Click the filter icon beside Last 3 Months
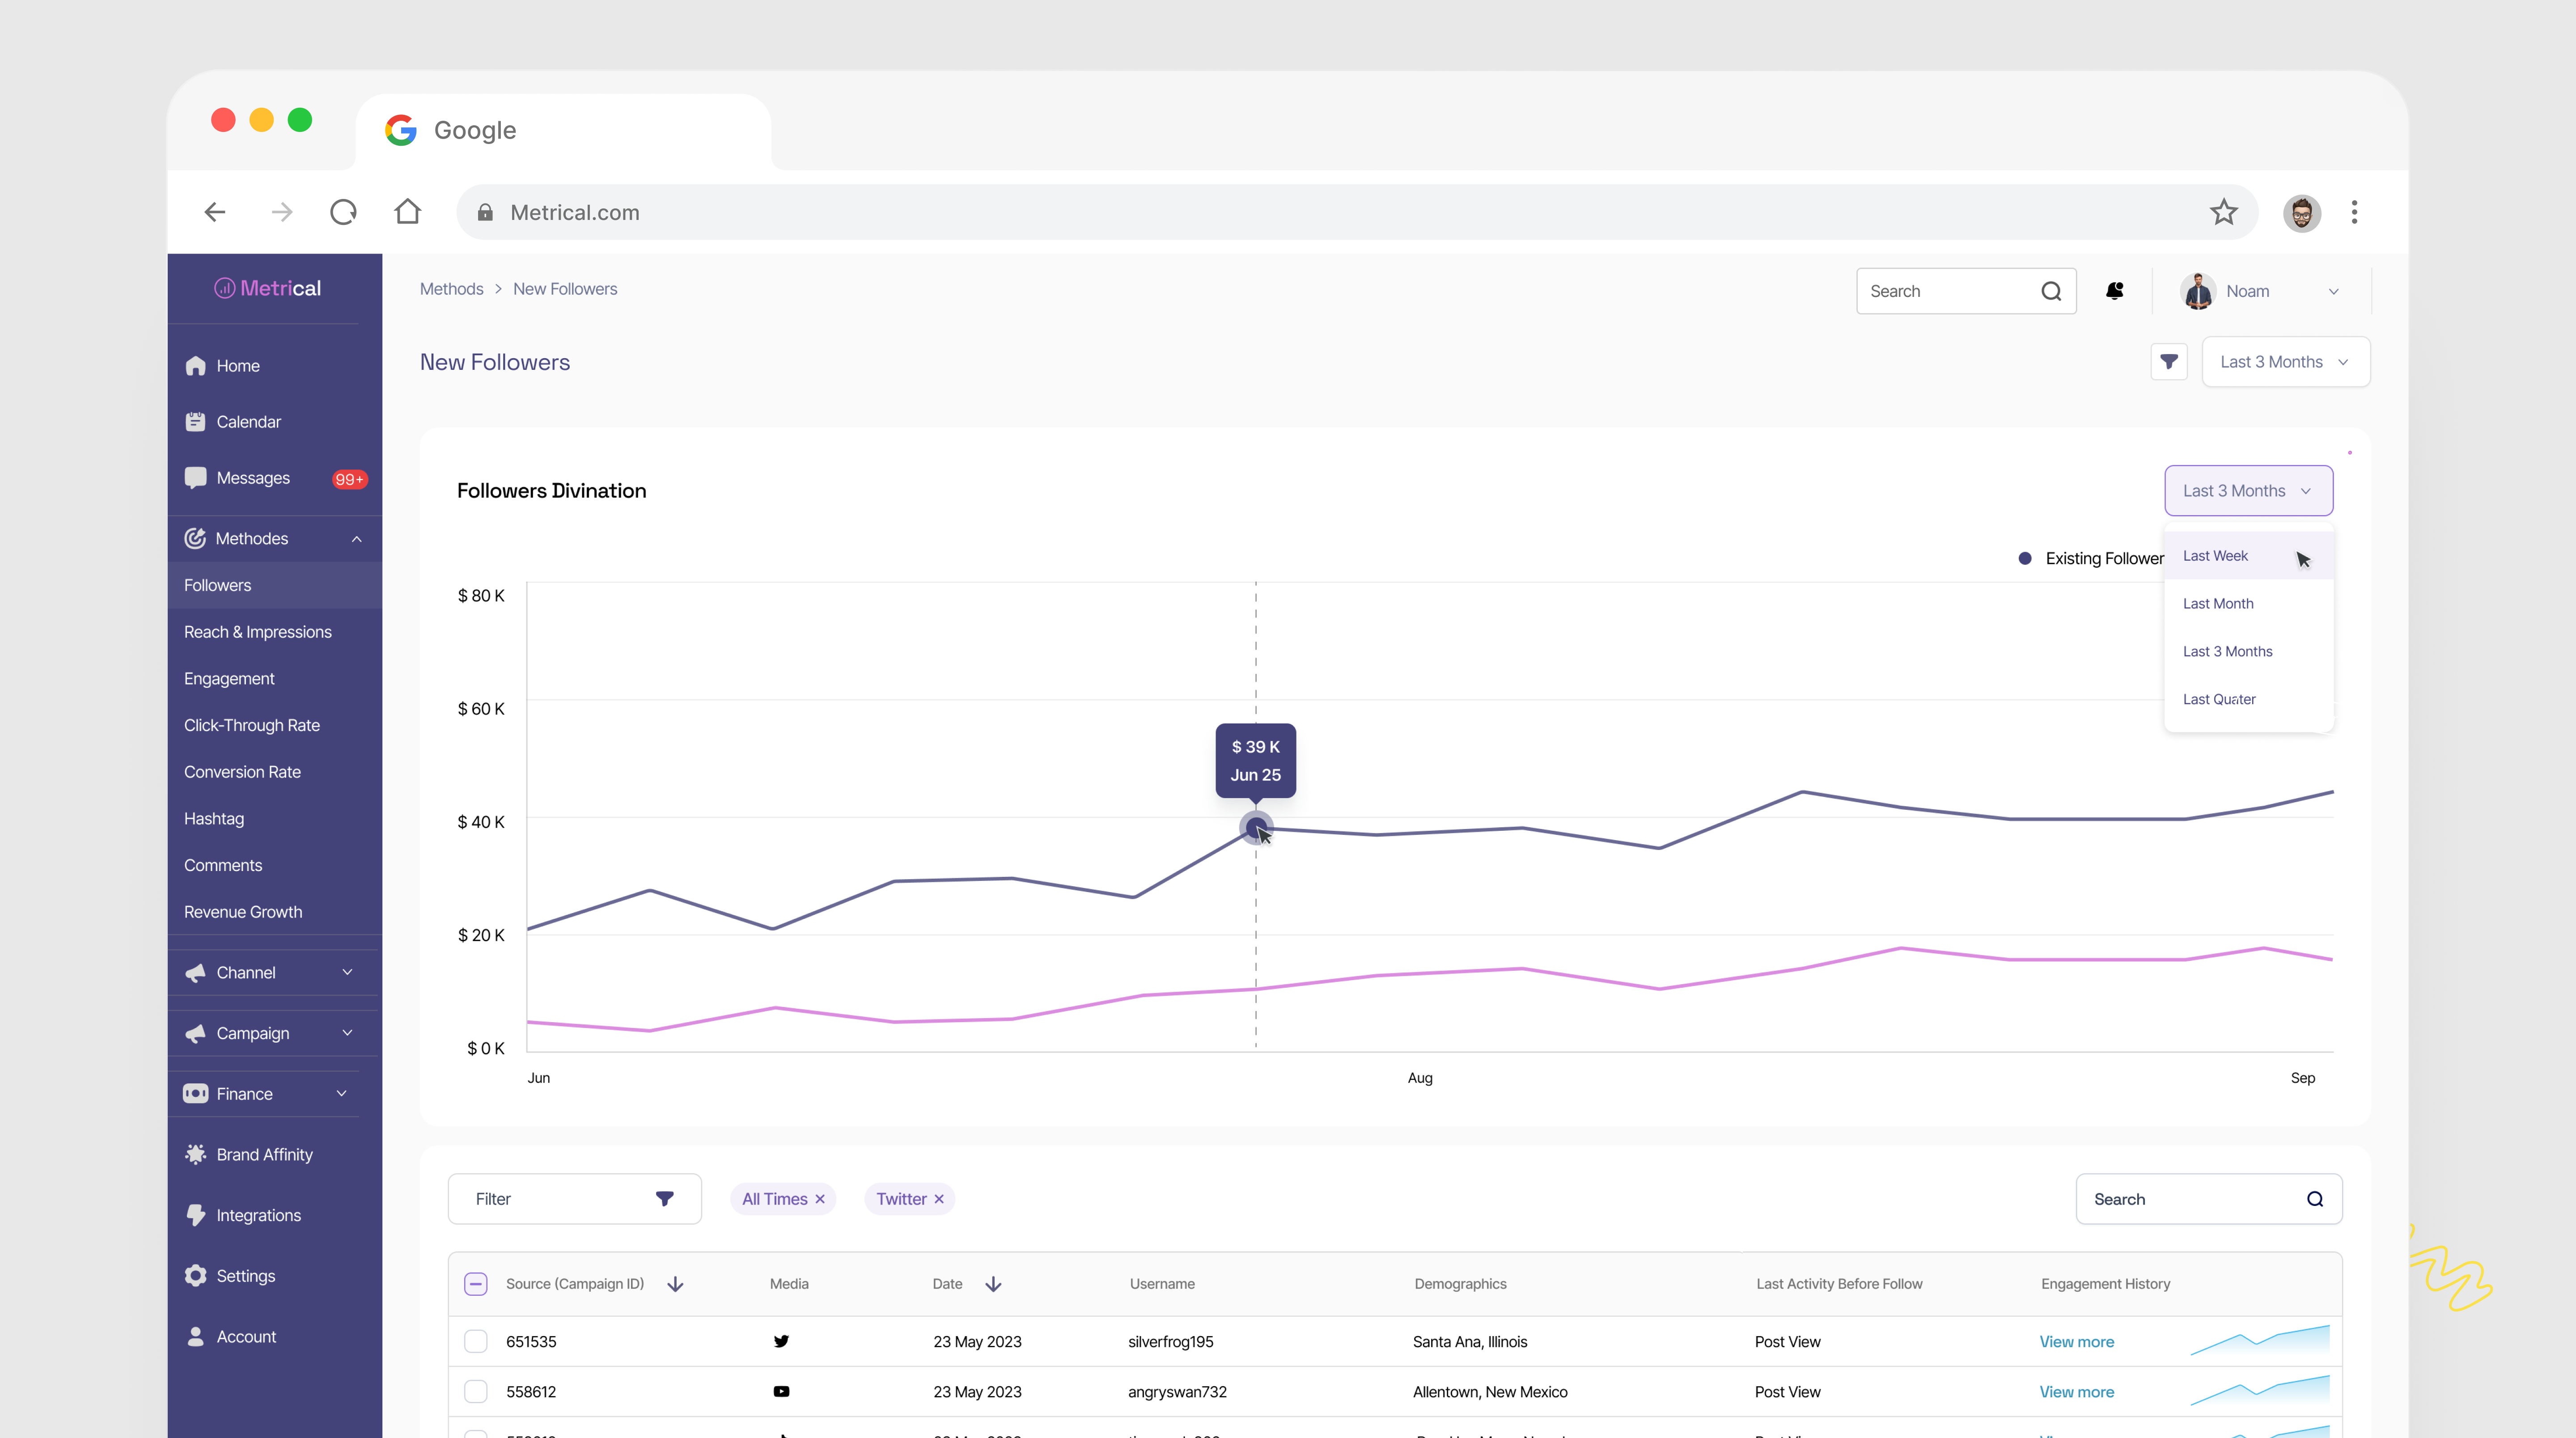2576x1438 pixels. (x=2168, y=361)
